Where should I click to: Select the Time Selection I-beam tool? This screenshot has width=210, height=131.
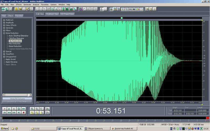point(102,9)
